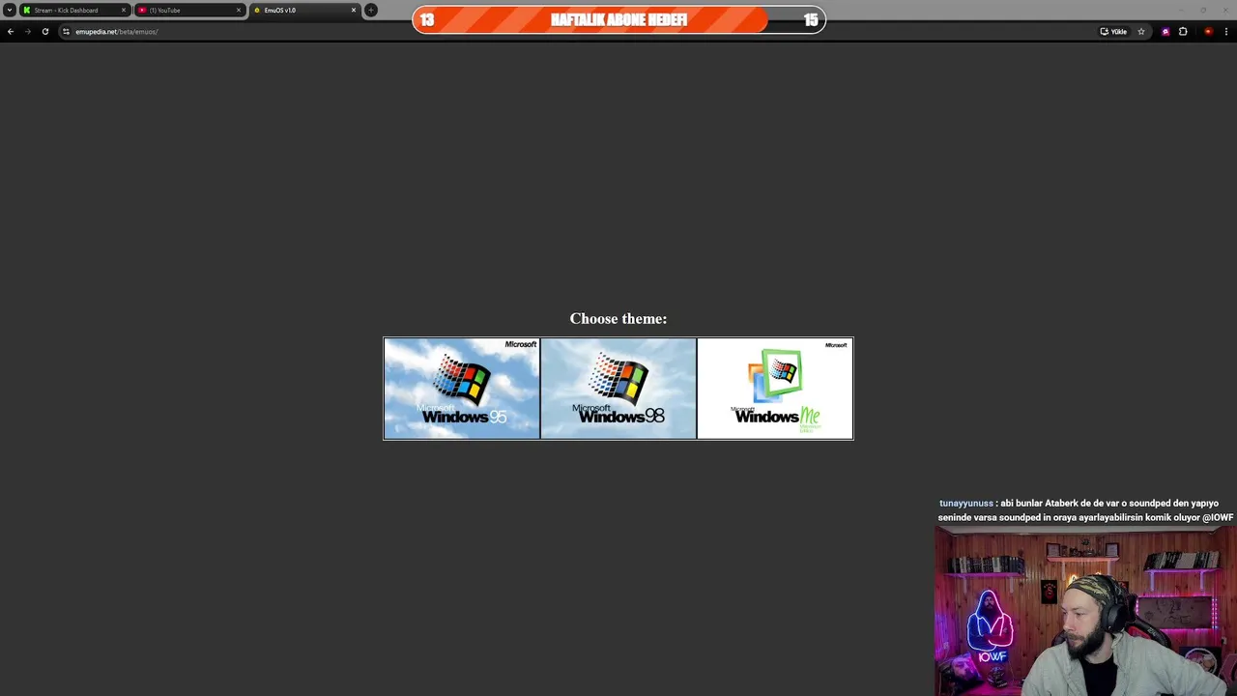Reload the current page
This screenshot has width=1237, height=696.
(x=45, y=32)
